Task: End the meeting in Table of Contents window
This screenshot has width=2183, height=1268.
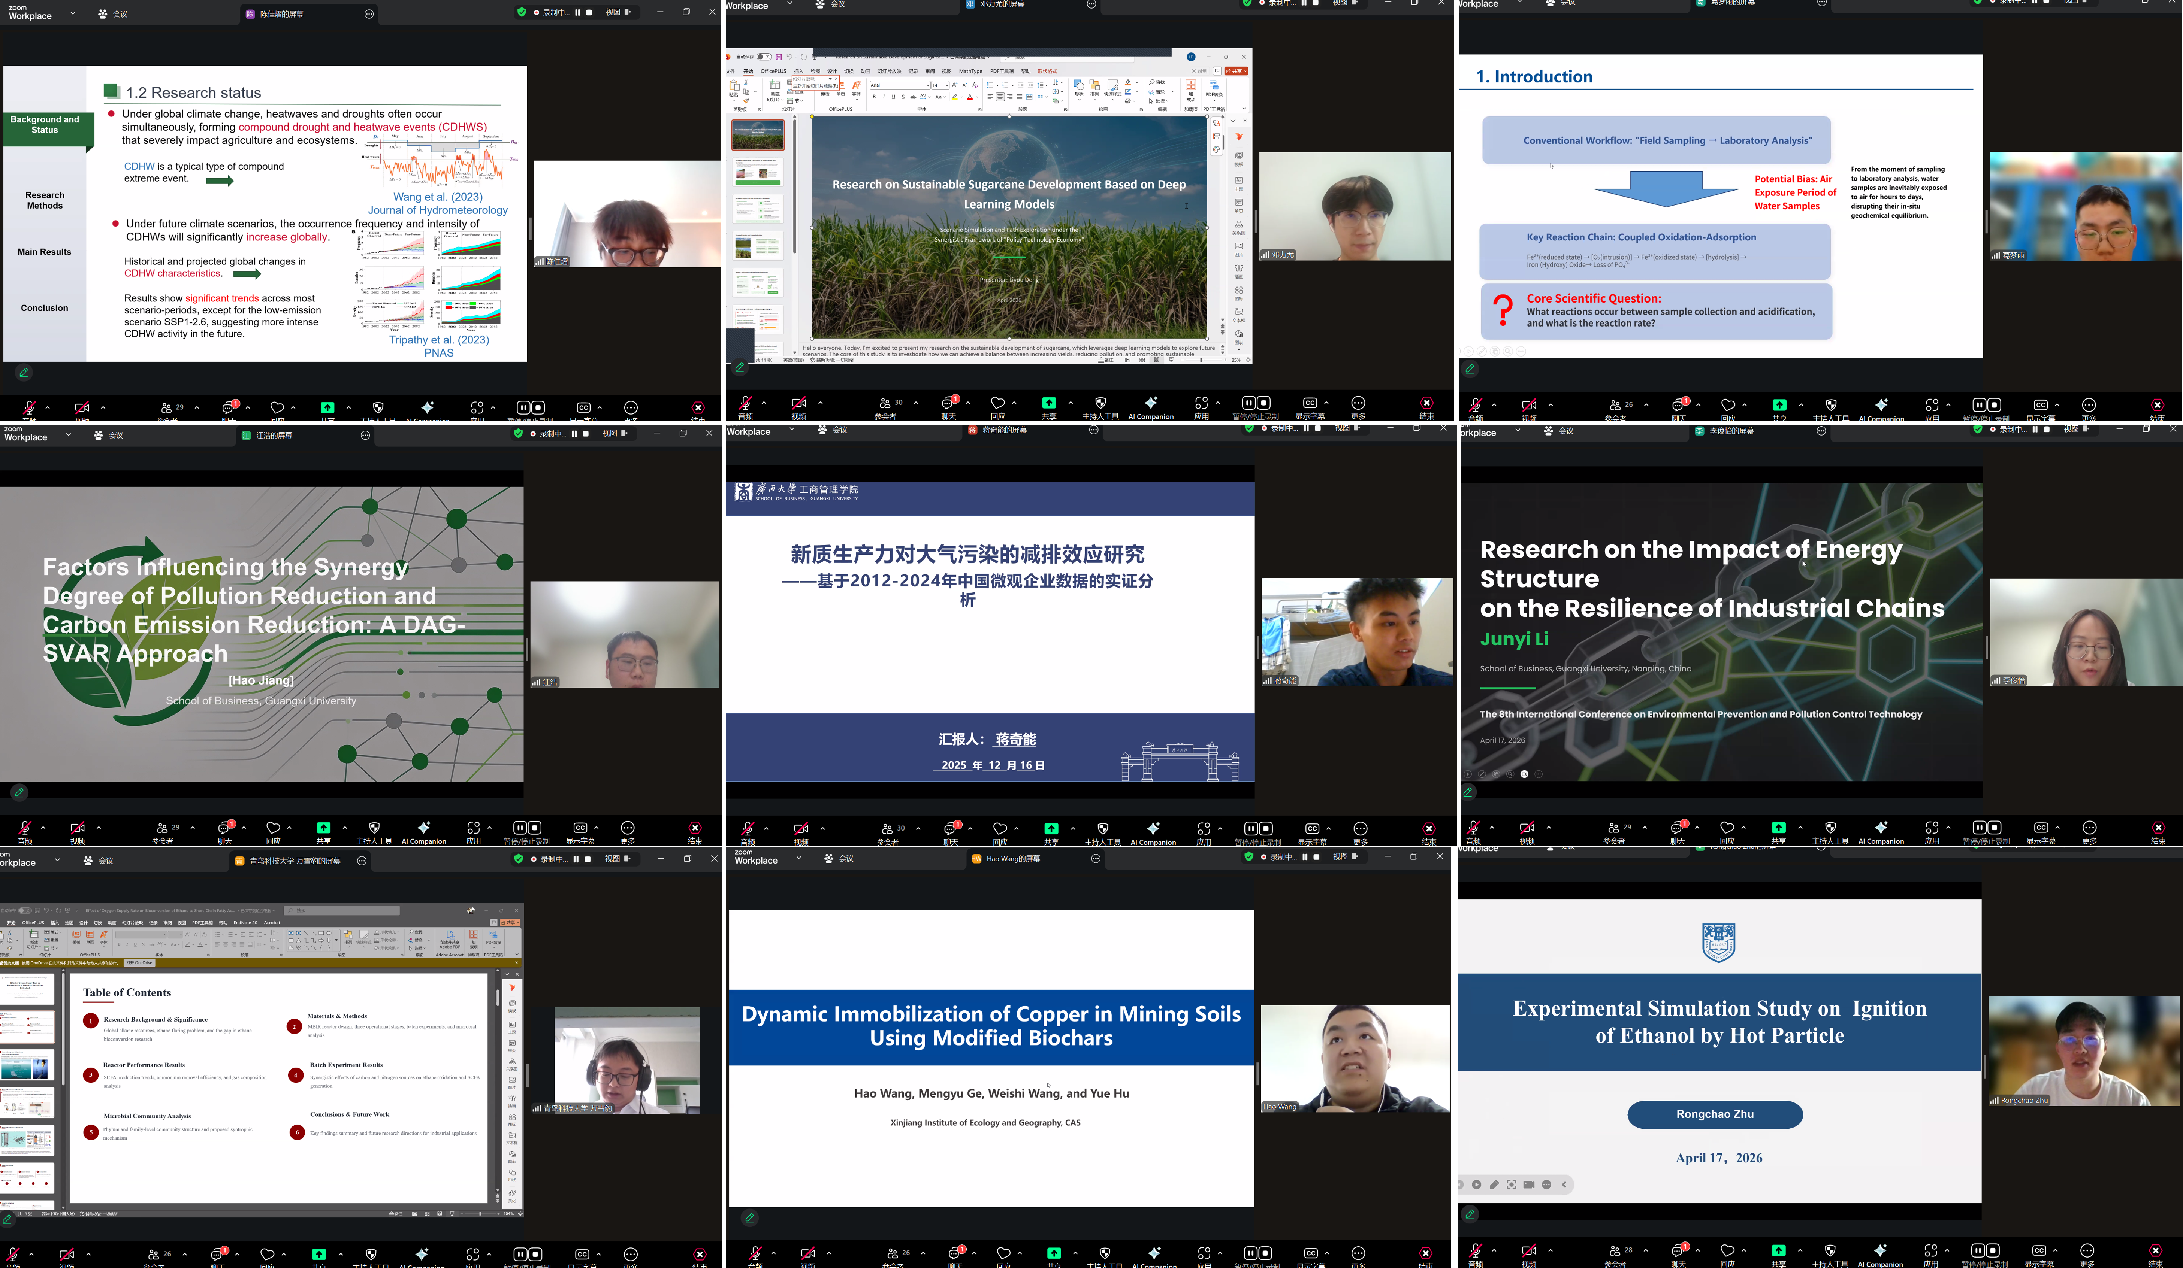Action: (699, 1254)
